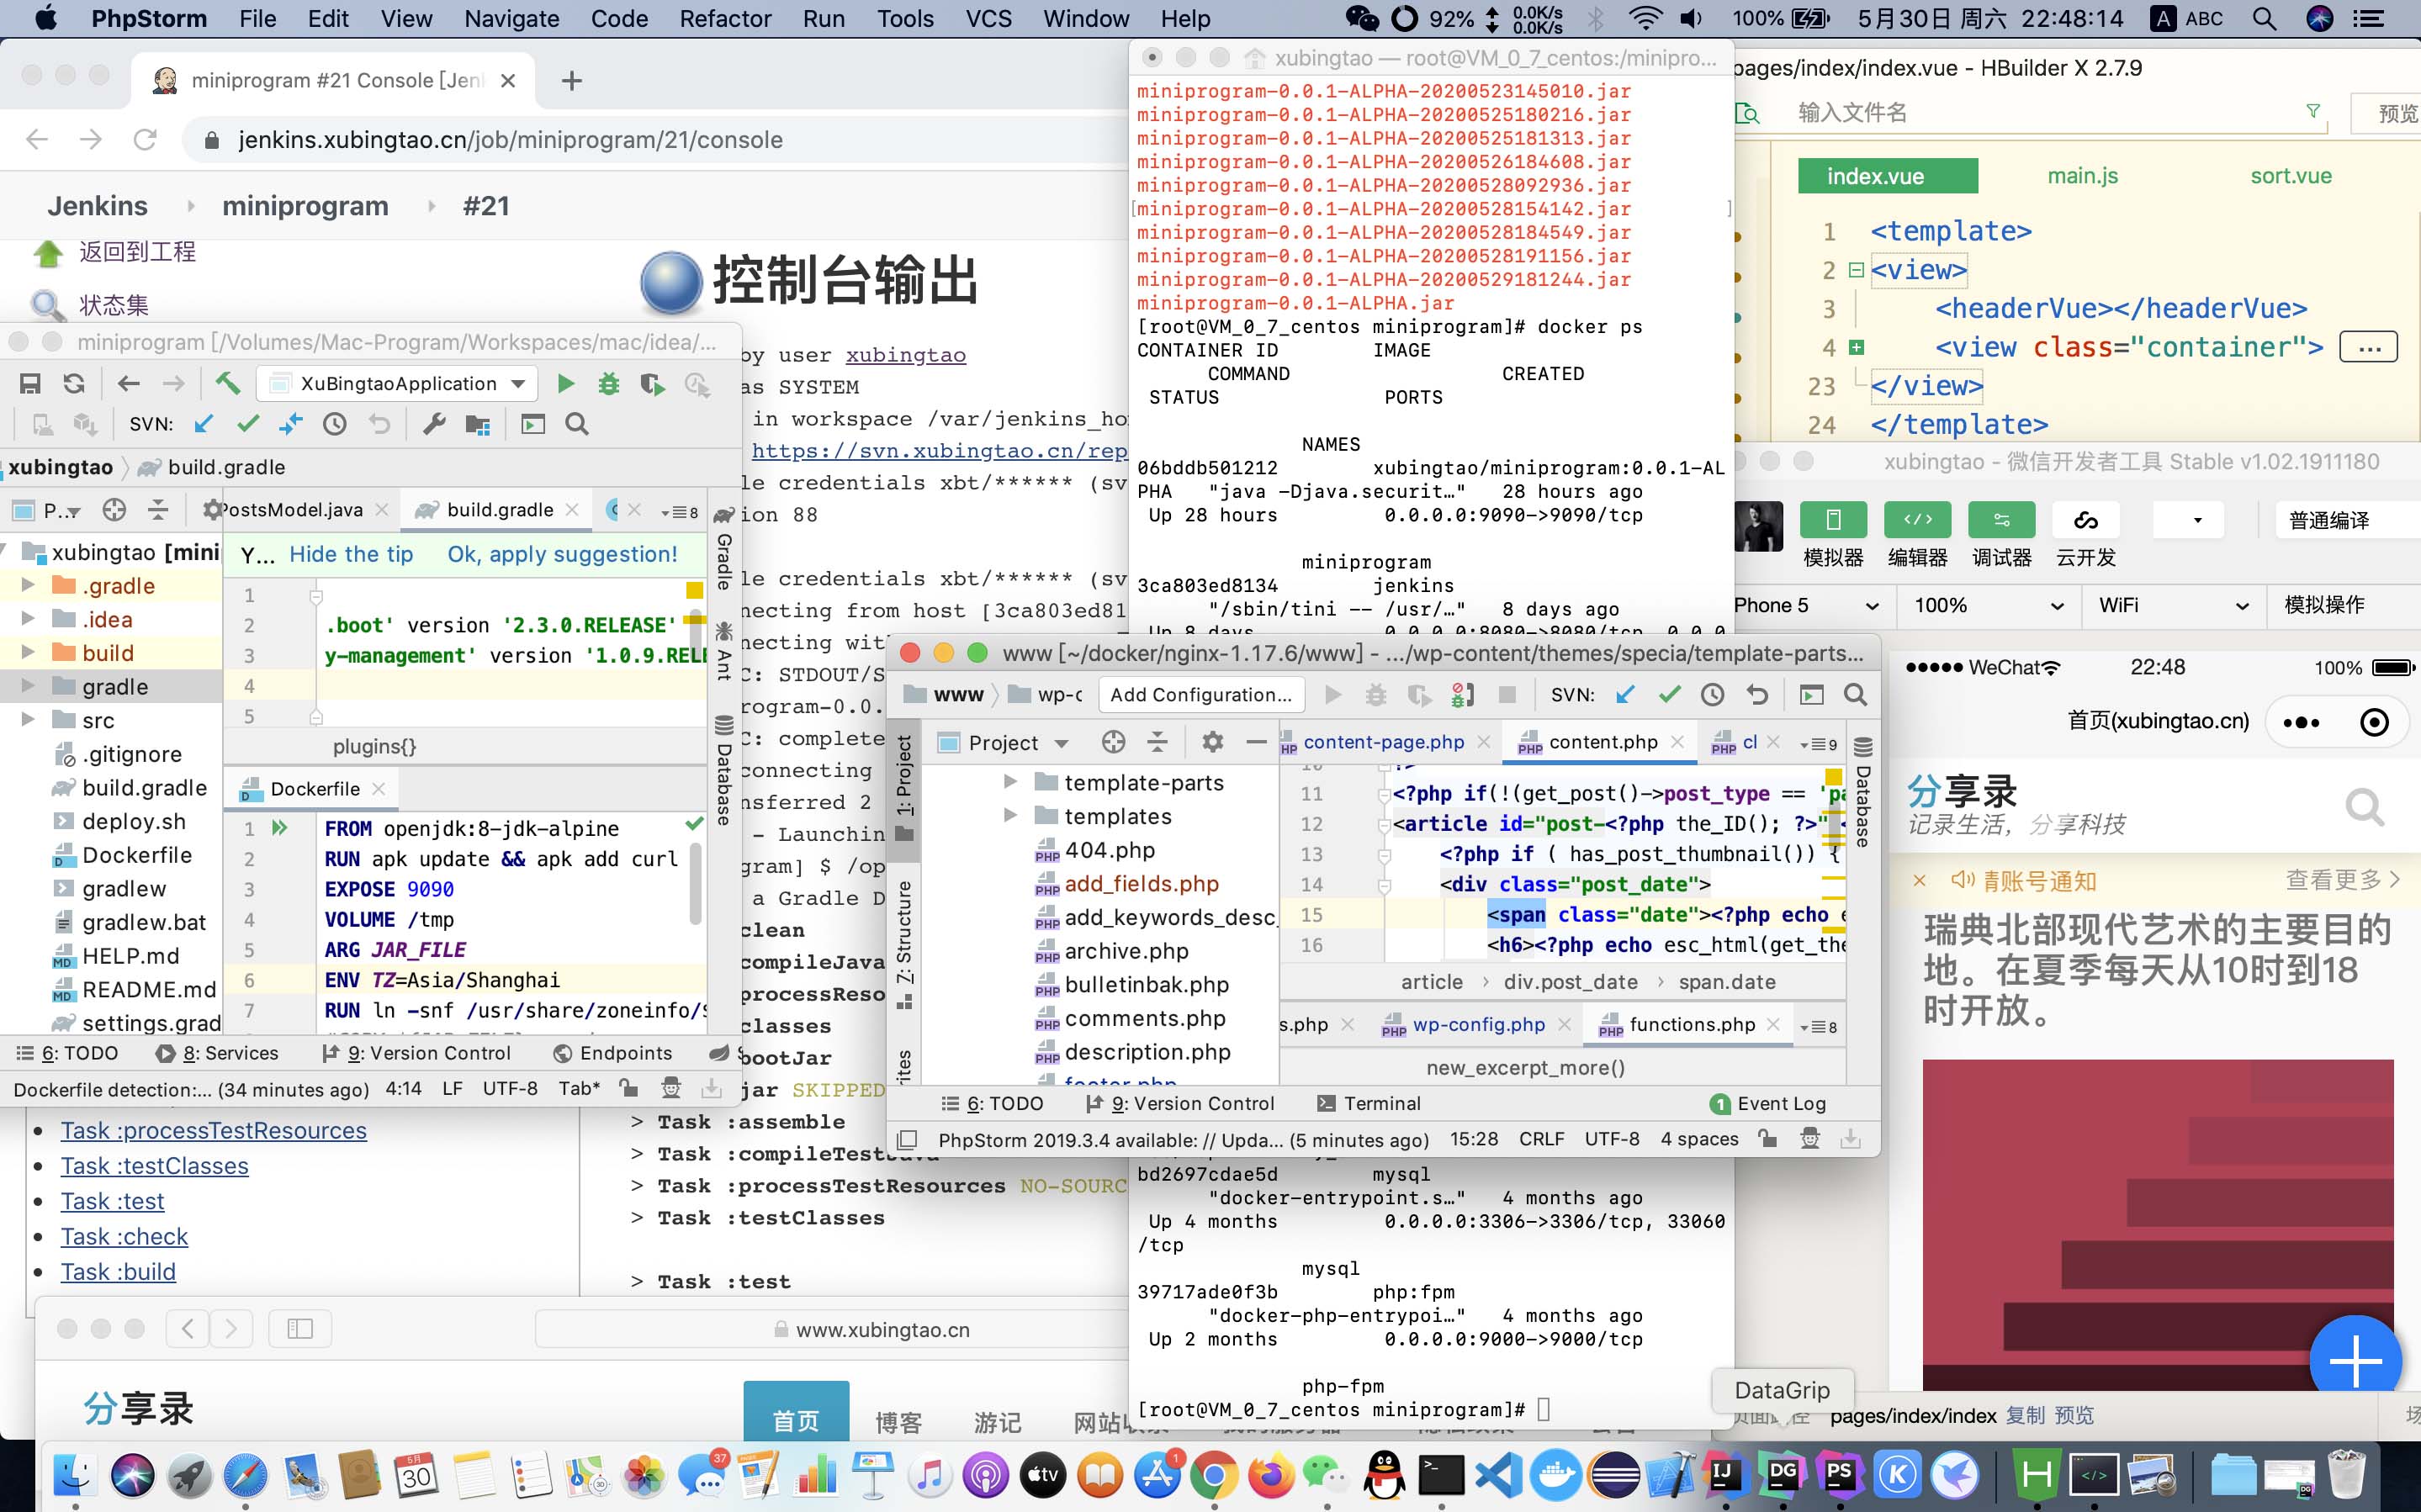Open the VCS menu in menu bar

988,19
